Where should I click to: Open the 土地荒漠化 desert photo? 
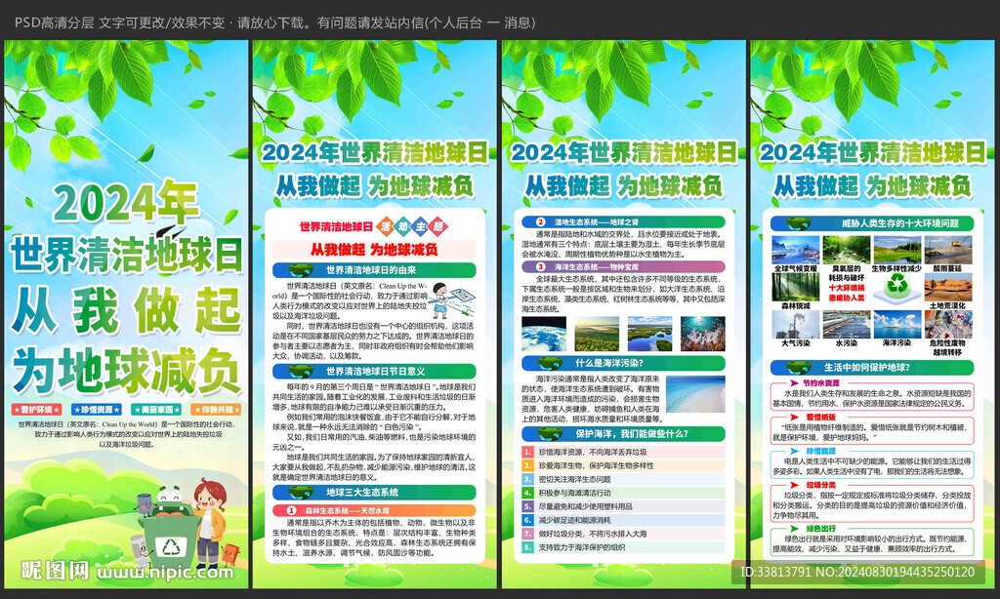tap(948, 288)
